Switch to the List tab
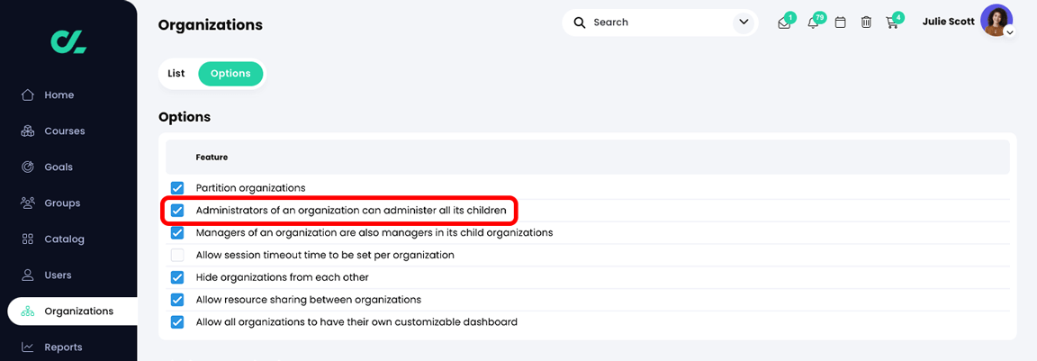The width and height of the screenshot is (1037, 361). click(176, 74)
